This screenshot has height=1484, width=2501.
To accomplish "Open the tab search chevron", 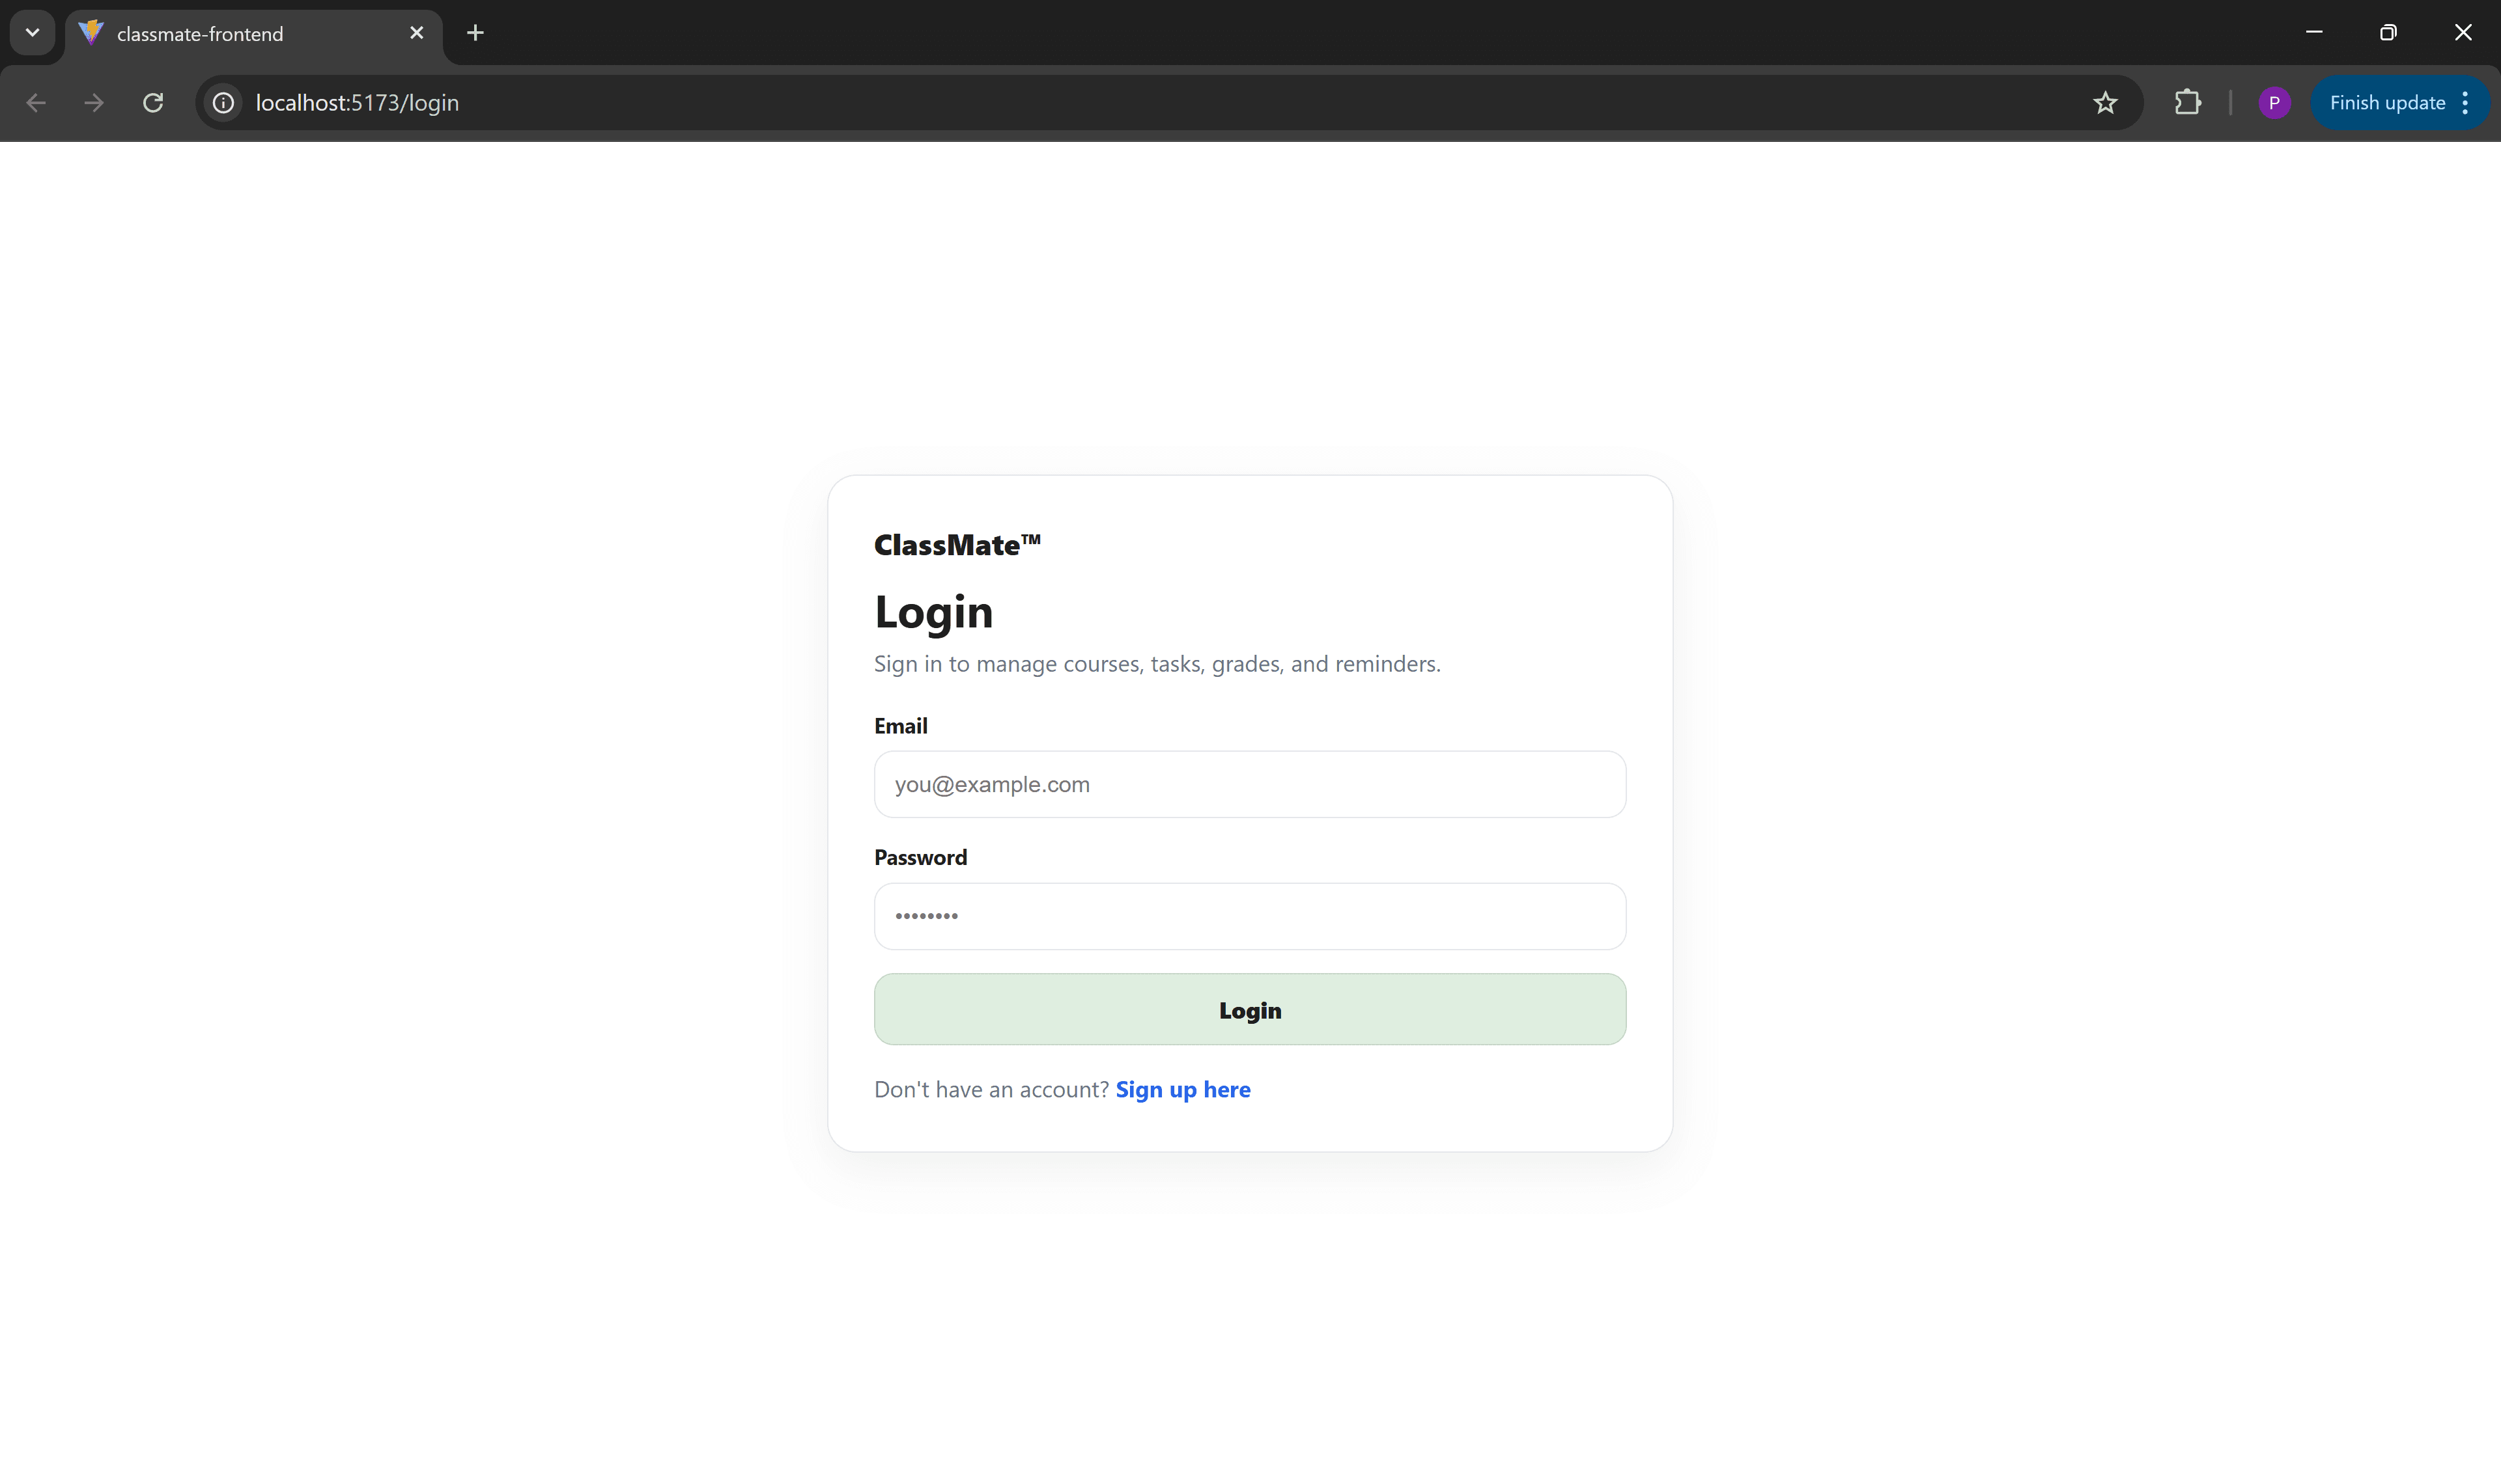I will 31,32.
